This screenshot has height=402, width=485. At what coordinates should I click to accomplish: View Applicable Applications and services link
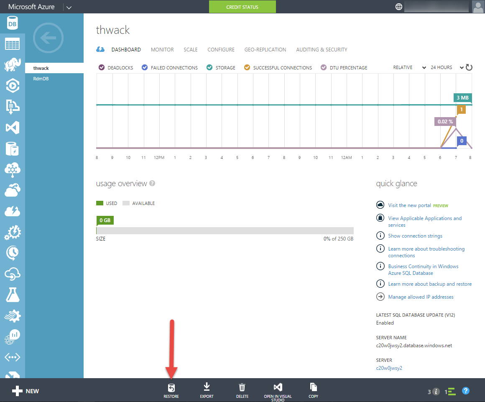point(425,222)
